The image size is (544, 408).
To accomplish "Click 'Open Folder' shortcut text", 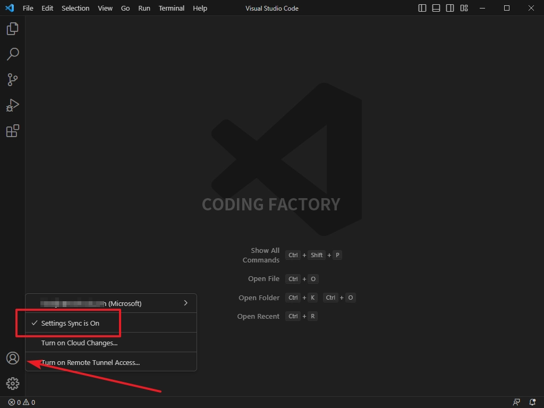I will pos(259,297).
